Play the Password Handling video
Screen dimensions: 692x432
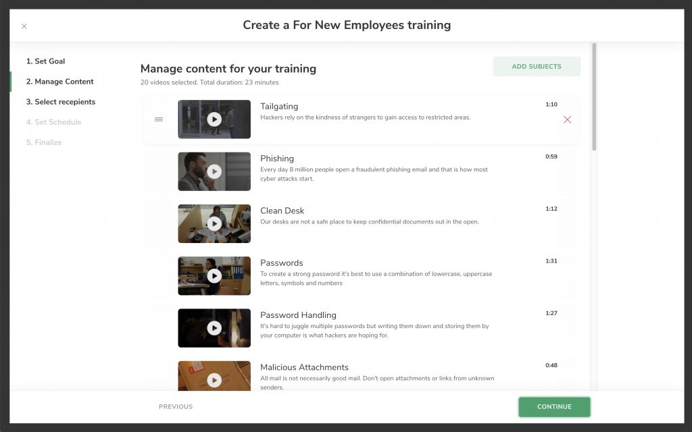[214, 328]
